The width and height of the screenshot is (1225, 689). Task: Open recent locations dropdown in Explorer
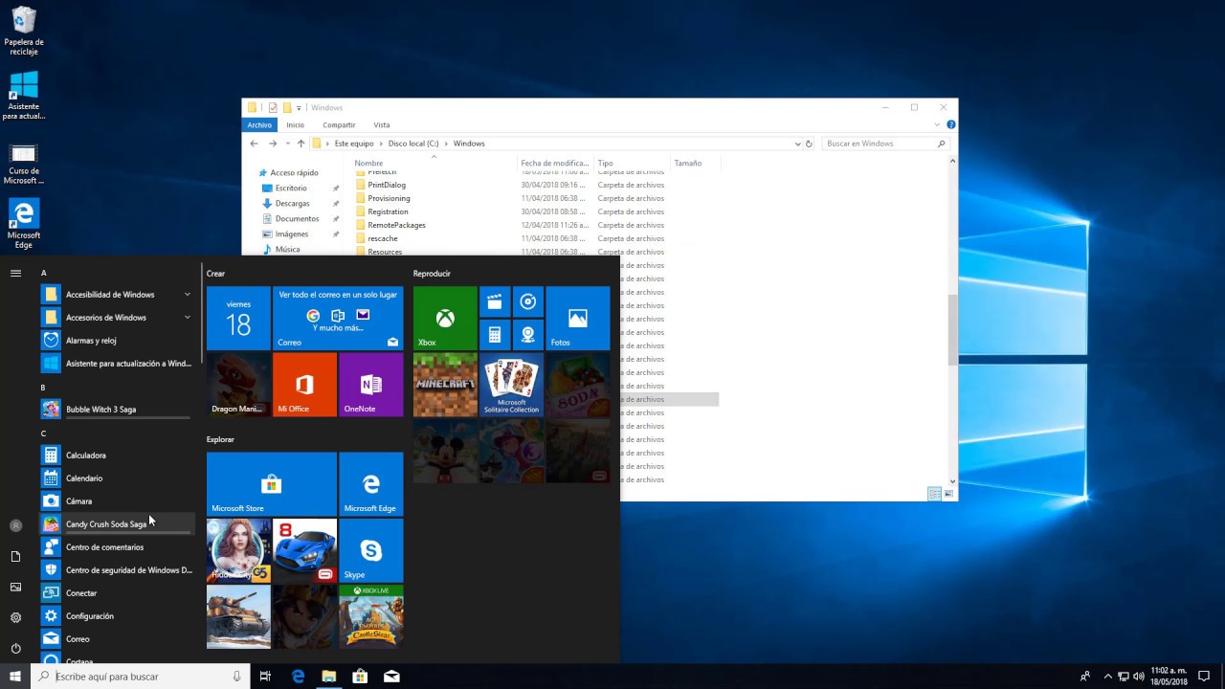tap(288, 144)
